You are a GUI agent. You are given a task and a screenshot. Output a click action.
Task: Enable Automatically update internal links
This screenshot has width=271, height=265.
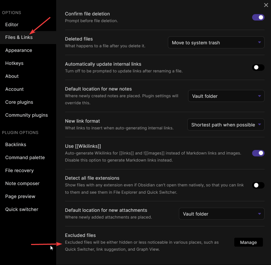point(258,68)
